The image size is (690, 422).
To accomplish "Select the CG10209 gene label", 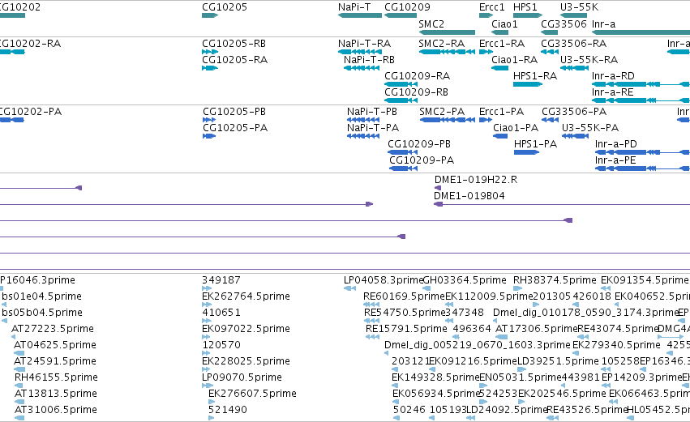I will point(407,7).
